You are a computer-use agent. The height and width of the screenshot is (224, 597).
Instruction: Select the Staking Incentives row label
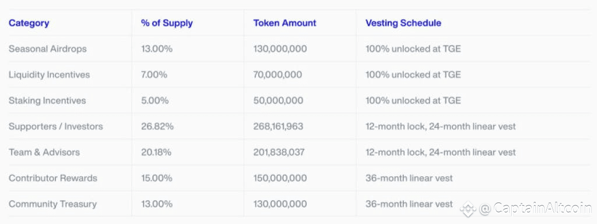tap(47, 101)
